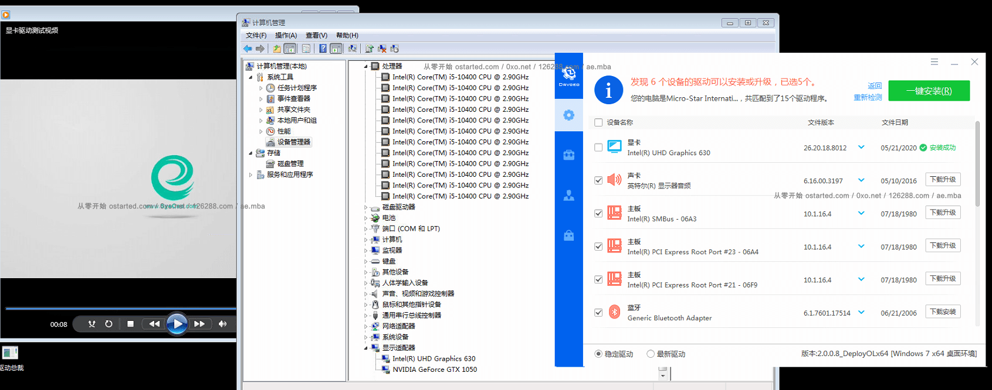Click Uninstall device toolbar icon with red X
This screenshot has width=992, height=390.
coord(382,49)
